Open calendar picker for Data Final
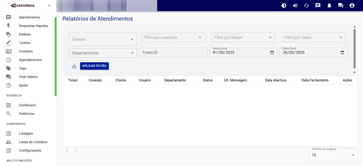363x166 pixels. (x=342, y=52)
